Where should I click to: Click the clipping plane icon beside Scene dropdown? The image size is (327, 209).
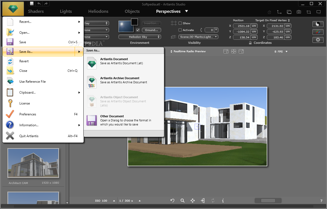point(173,37)
